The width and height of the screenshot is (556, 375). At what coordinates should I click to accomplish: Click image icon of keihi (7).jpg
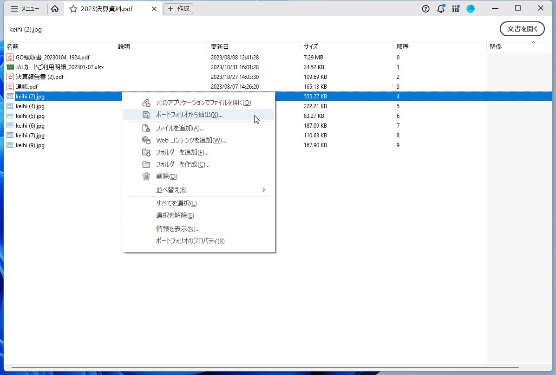click(x=10, y=135)
